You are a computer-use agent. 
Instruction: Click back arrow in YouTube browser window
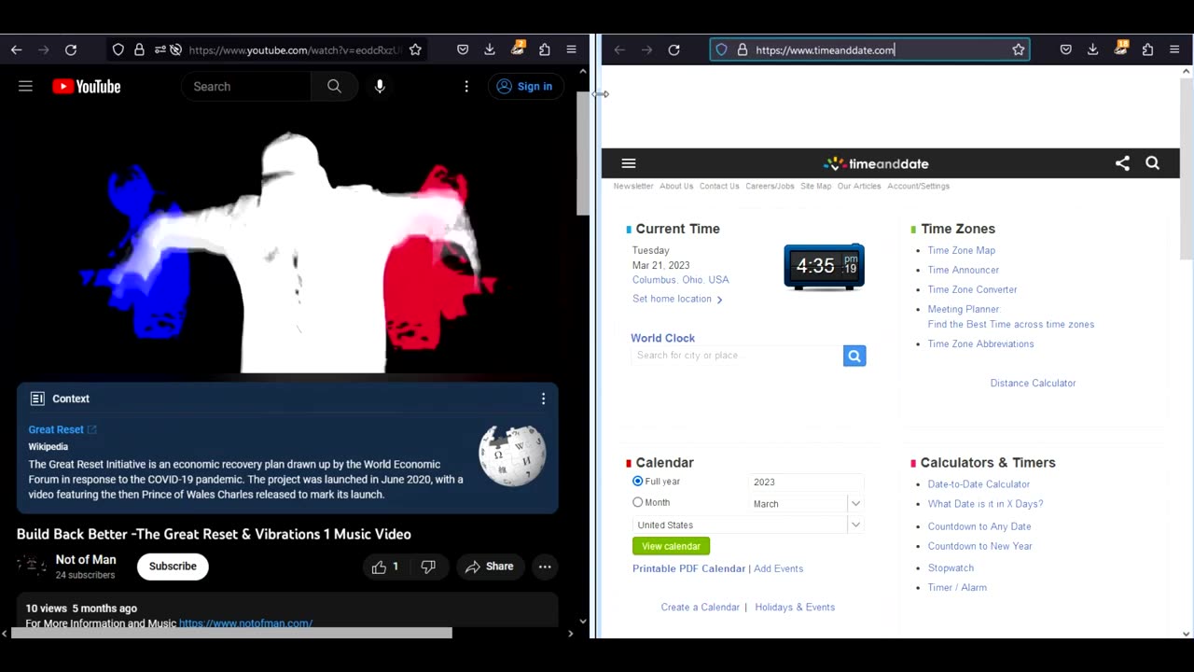tap(16, 49)
